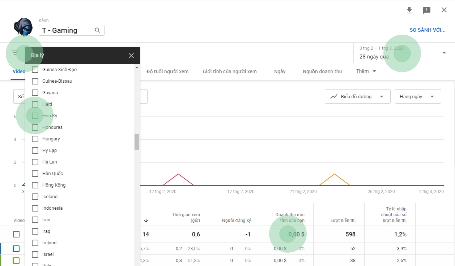
Task: Check the Iraq checkbox
Action: 35,231
